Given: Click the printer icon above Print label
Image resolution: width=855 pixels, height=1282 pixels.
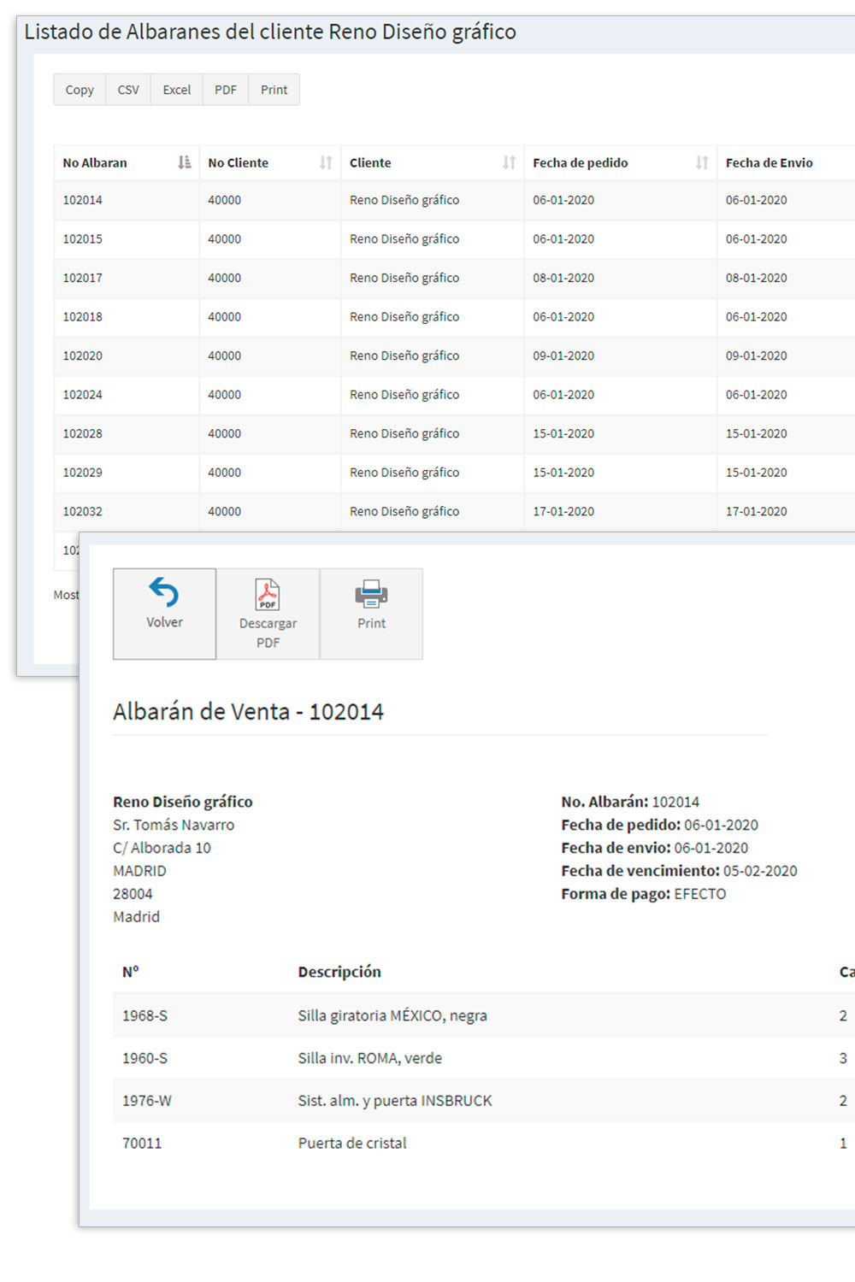Looking at the screenshot, I should coord(371,593).
